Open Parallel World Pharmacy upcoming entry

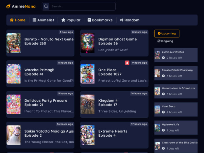pos(176,73)
